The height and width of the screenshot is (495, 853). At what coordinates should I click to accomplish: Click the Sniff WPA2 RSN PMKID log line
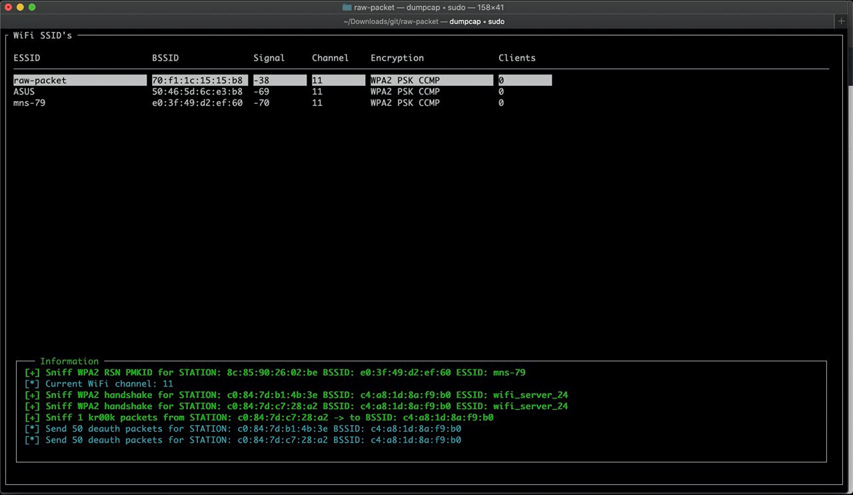point(275,373)
